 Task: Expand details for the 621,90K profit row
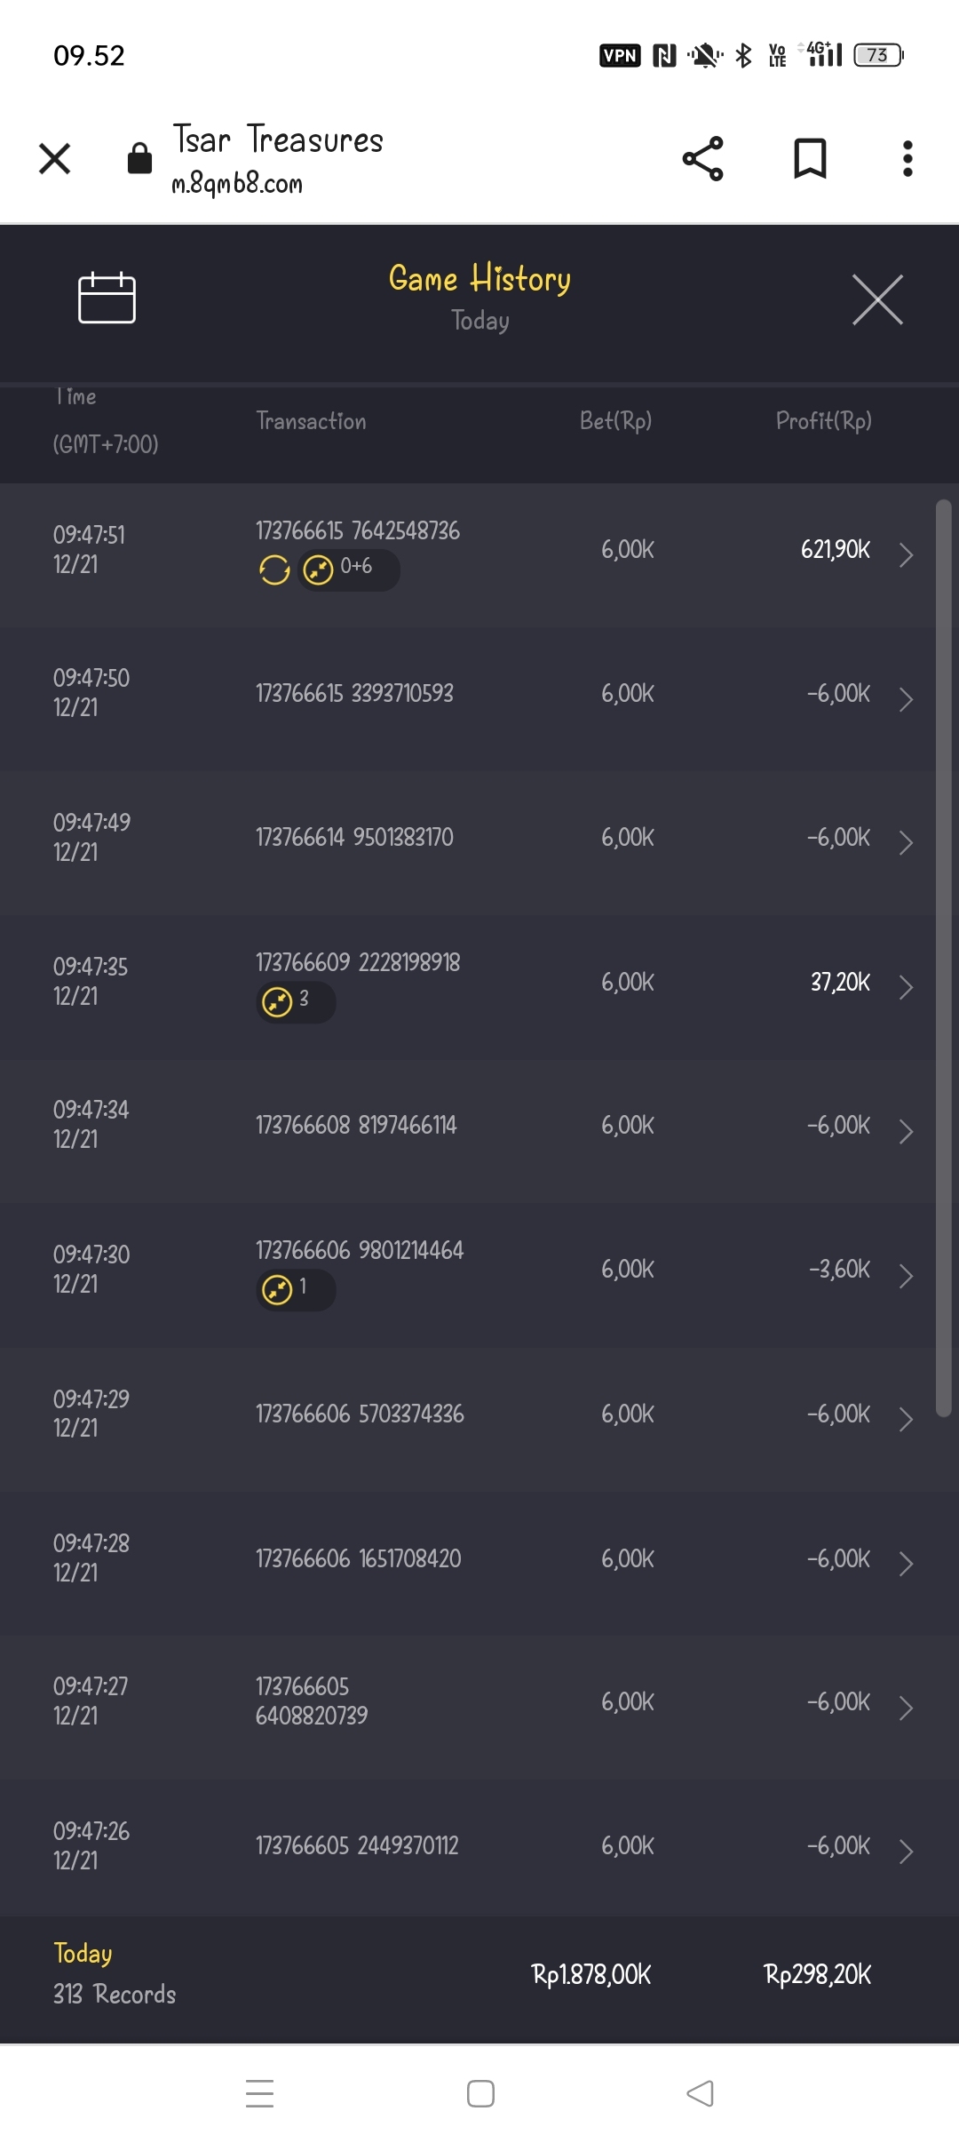(x=906, y=555)
